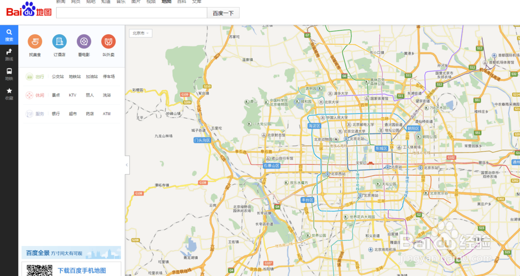The height and width of the screenshot is (276, 520).
Task: Click the 欢乐水魔方 marker icon
Action: point(286,183)
